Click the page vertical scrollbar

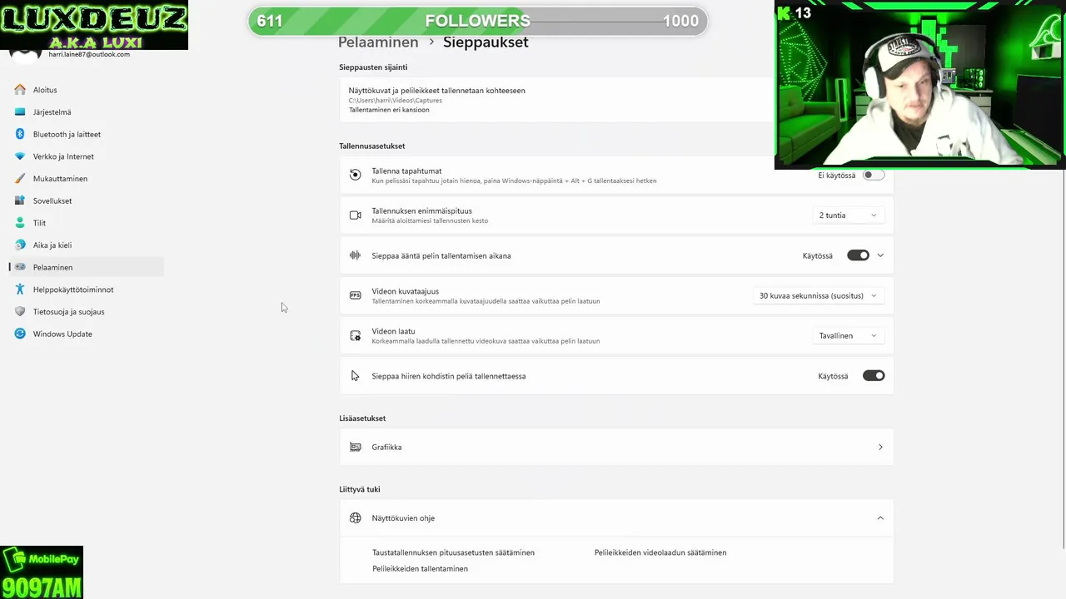point(1062,358)
